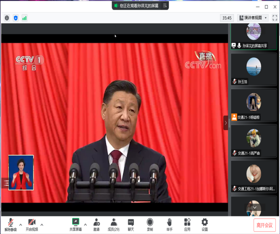The height and width of the screenshot is (234, 280).
Task: Click the green network signal icon
Action: pos(24,18)
